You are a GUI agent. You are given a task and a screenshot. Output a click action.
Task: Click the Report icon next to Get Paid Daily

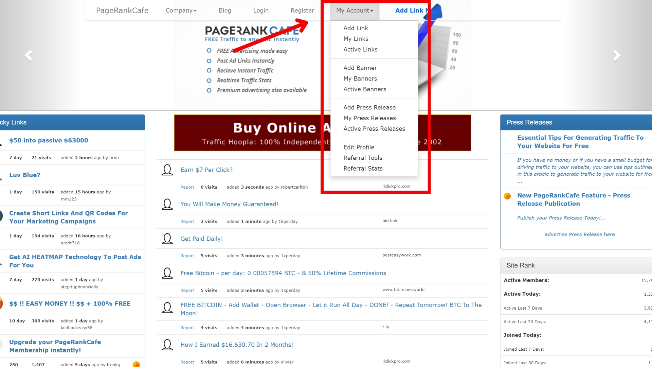click(x=187, y=256)
